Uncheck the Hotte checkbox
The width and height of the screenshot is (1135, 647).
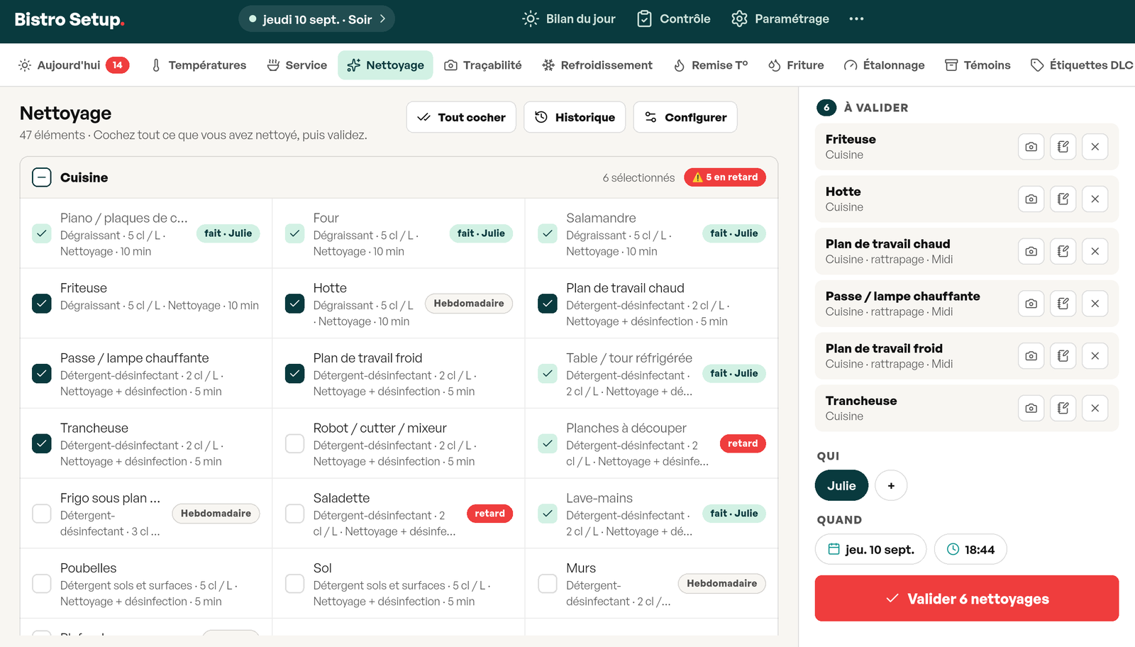click(295, 304)
